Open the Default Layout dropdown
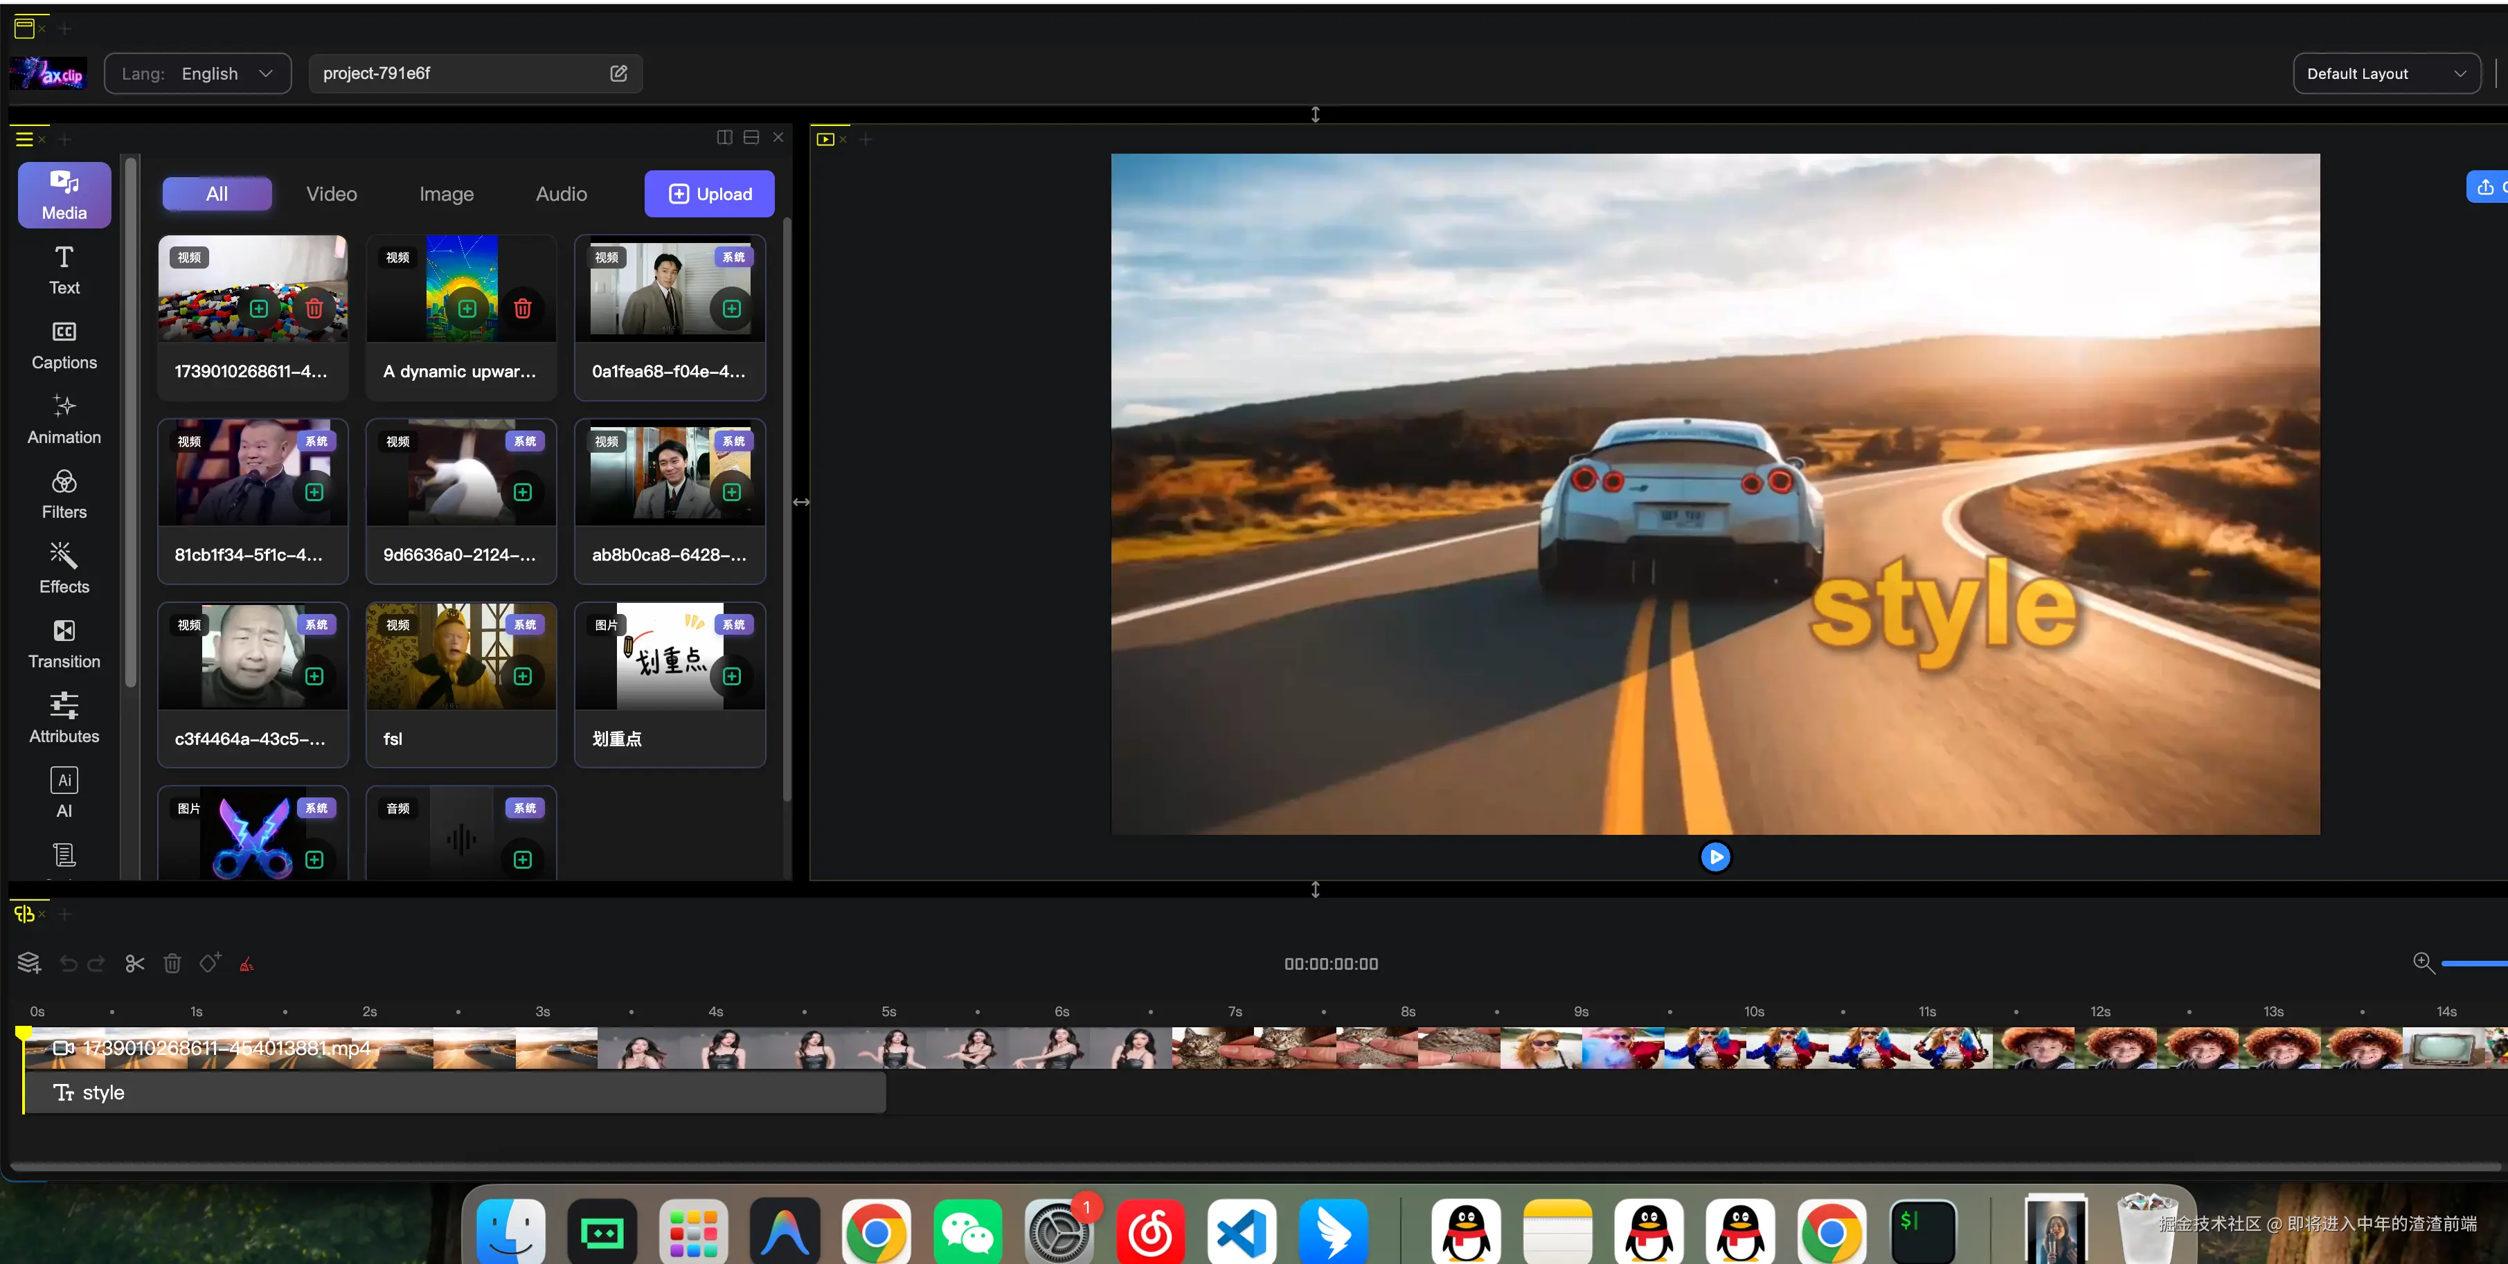Screen dimensions: 2508x1264 click(x=2385, y=73)
